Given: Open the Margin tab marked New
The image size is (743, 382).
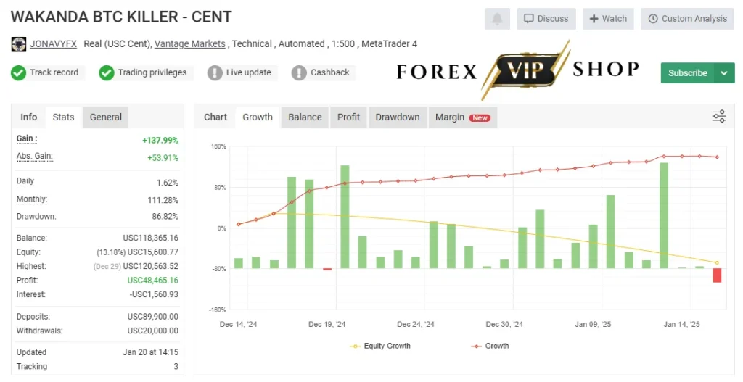Looking at the screenshot, I should pyautogui.click(x=463, y=117).
